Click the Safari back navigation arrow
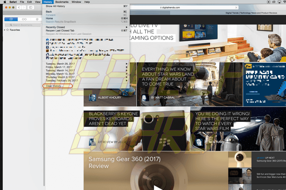Viewport: 286px width, 190px height. (19, 8)
